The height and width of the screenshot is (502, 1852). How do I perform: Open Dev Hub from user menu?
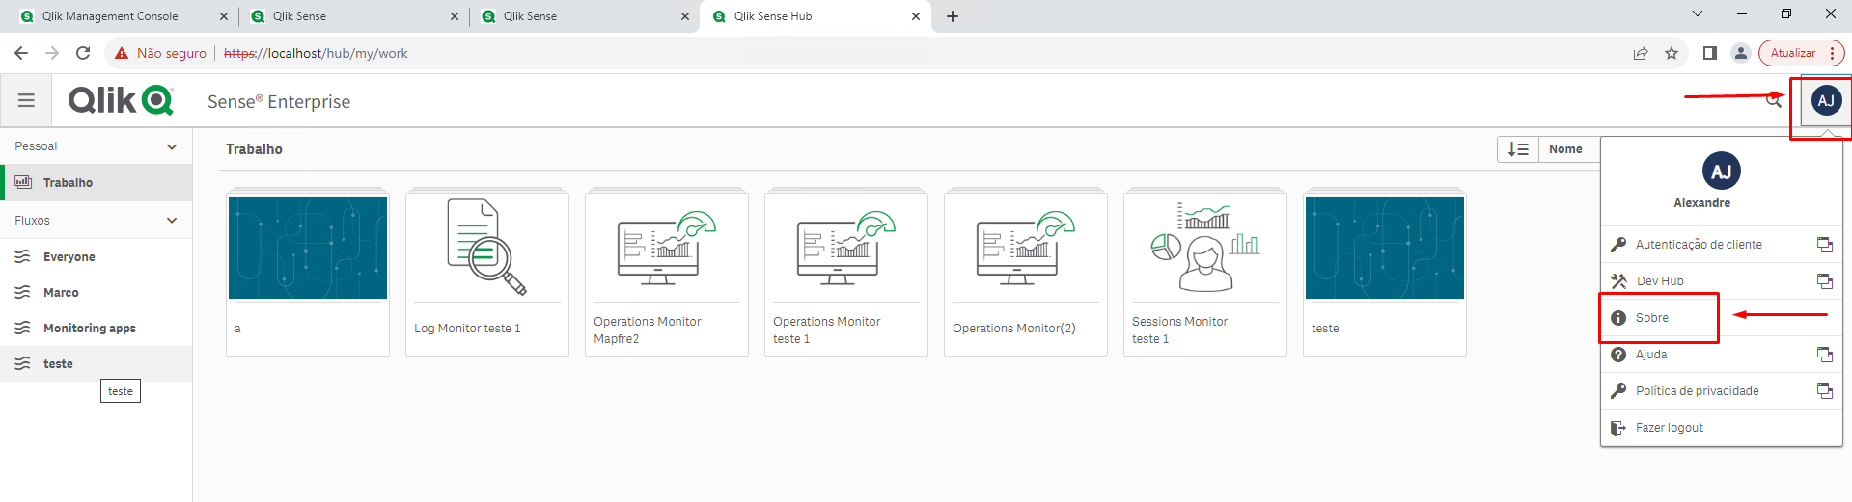pyautogui.click(x=1722, y=281)
